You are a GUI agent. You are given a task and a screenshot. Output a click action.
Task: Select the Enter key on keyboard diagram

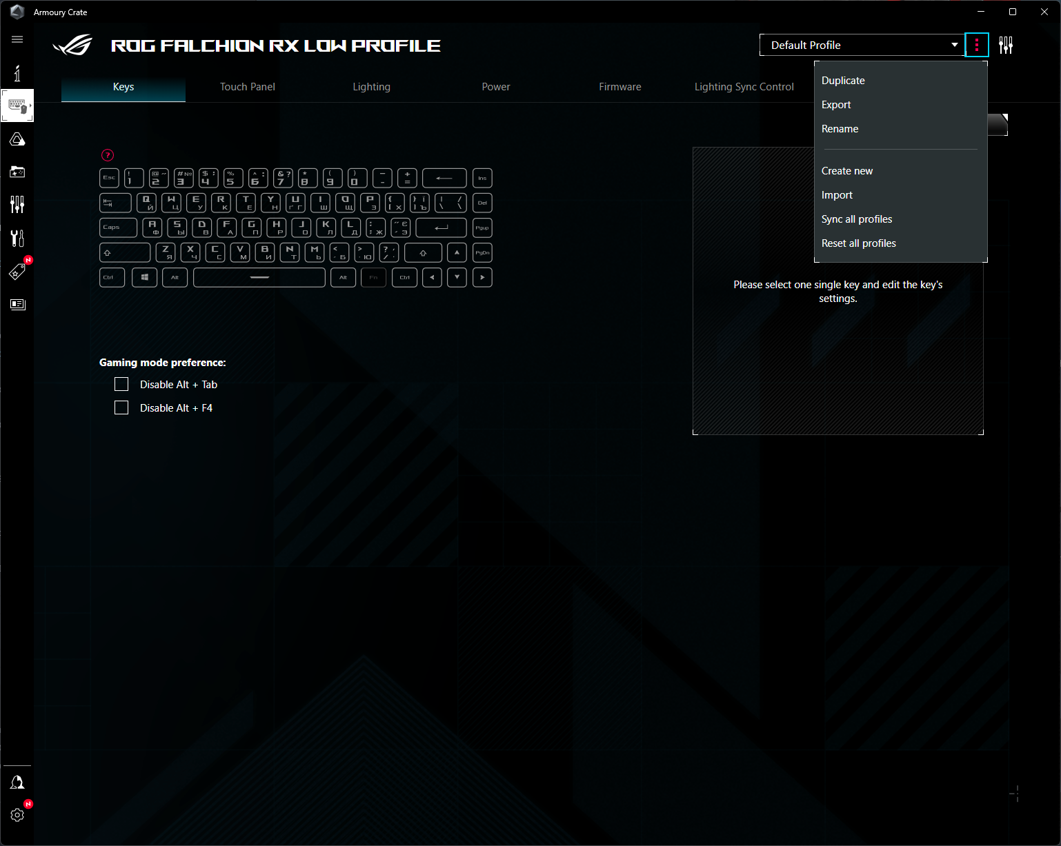(442, 228)
